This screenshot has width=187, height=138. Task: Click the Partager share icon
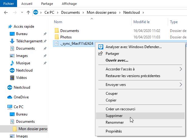[x=101, y=53]
